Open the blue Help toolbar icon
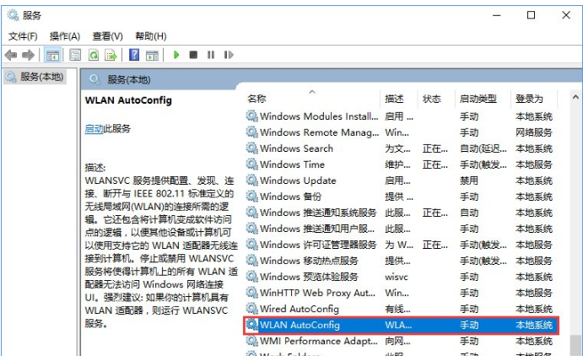The width and height of the screenshot is (583, 356). pos(134,55)
